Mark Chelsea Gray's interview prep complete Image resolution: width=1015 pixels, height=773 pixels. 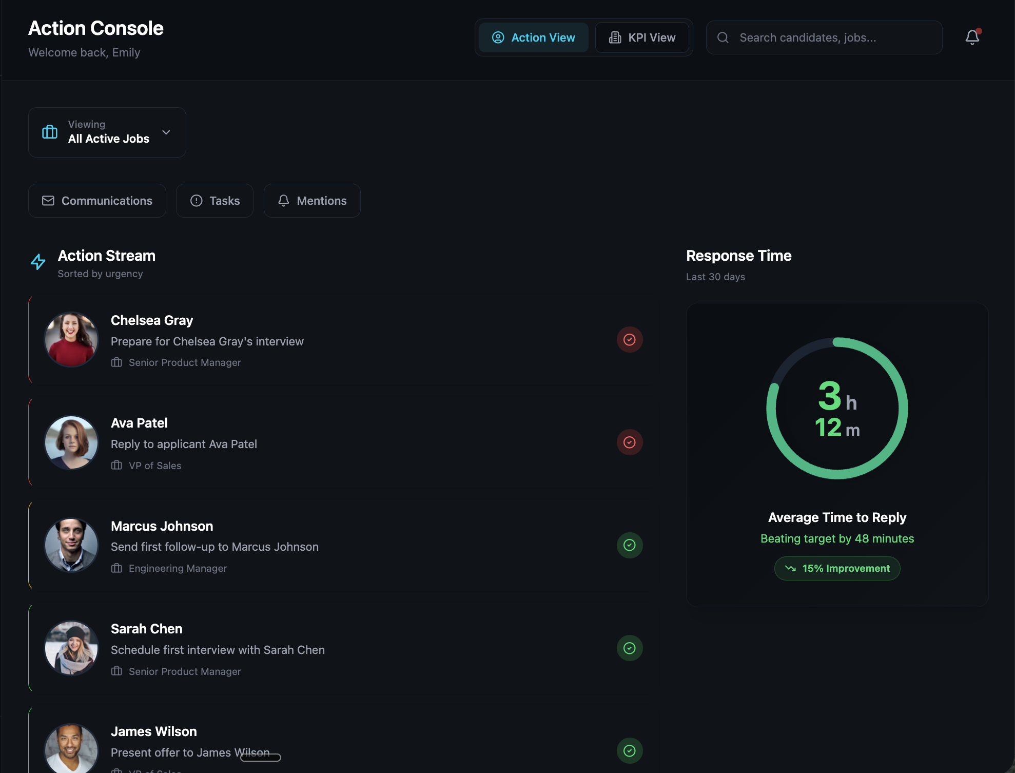[630, 339]
